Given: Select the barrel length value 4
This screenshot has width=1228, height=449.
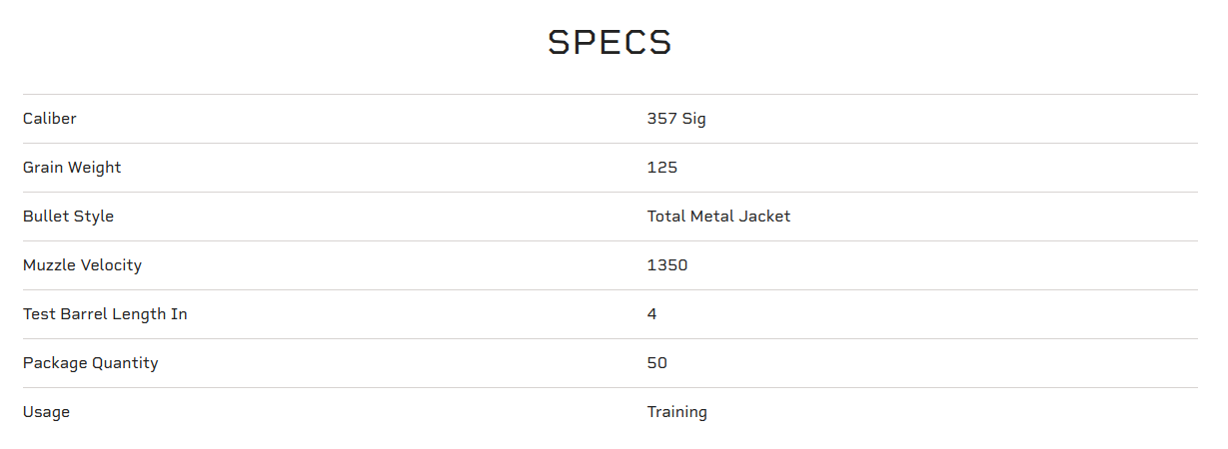Looking at the screenshot, I should click(x=652, y=314).
